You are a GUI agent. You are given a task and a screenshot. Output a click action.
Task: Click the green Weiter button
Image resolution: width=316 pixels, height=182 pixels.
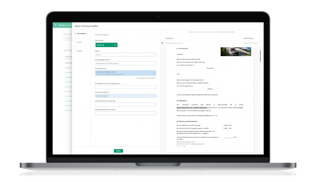(118, 151)
